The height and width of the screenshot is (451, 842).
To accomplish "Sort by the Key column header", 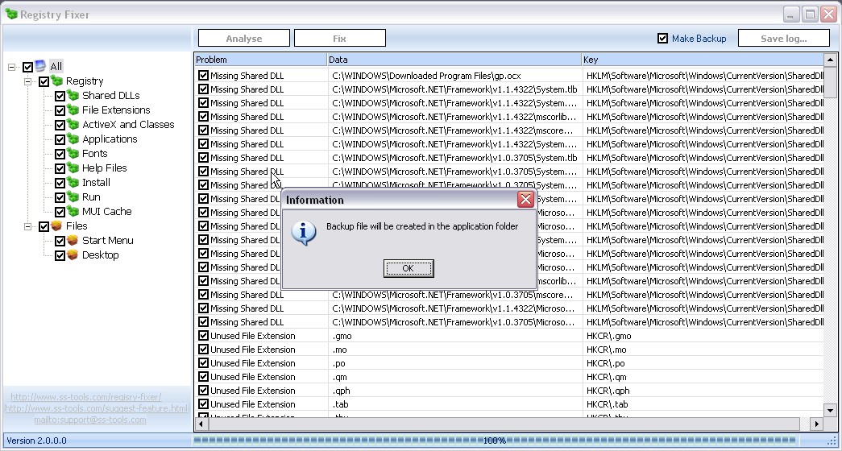I will [703, 60].
